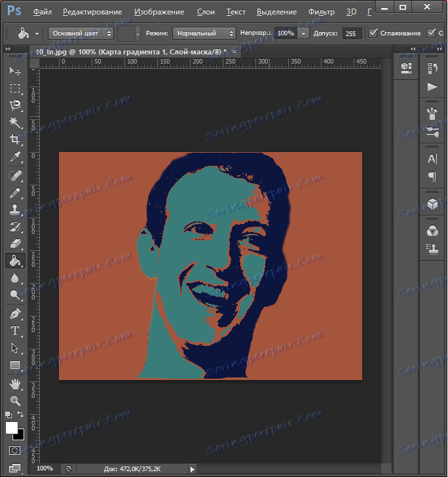Pick the Eyedropper tool
448x477 pixels.
pyautogui.click(x=15, y=157)
